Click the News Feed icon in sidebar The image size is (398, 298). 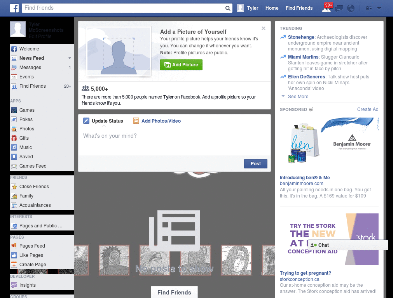[x=14, y=58]
